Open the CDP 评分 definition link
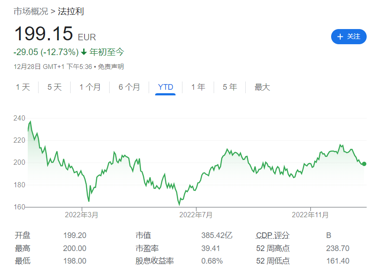This screenshot has height=274, width=384. click(x=273, y=235)
